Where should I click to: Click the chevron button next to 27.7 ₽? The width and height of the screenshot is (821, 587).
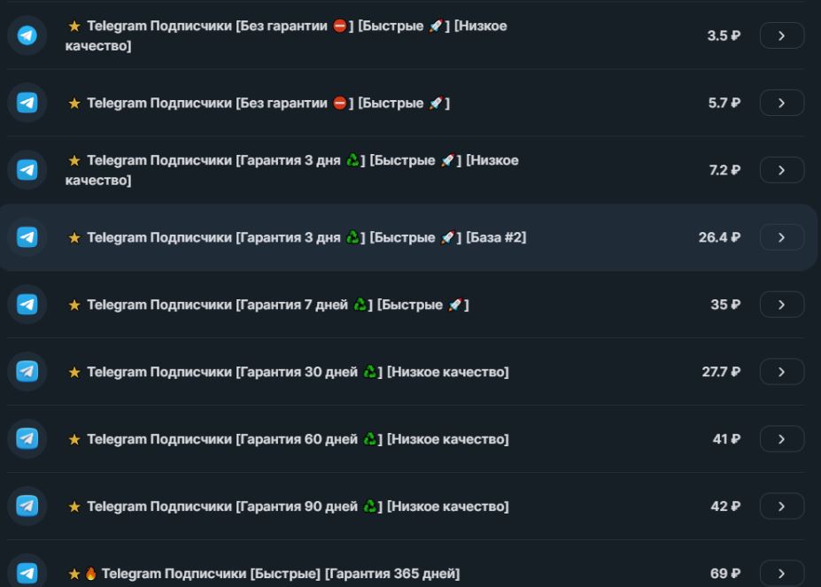tap(781, 372)
